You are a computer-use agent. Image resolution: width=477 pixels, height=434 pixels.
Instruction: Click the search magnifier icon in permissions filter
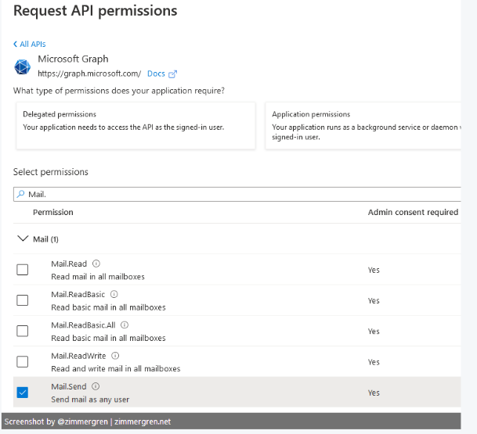pyautogui.click(x=20, y=193)
